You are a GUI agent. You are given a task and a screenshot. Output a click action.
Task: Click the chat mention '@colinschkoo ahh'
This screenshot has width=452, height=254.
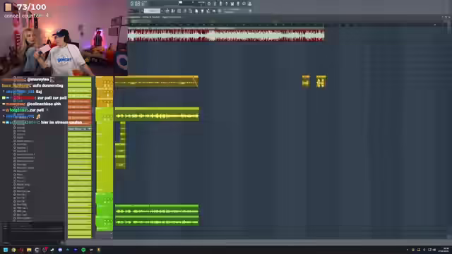tap(44, 104)
